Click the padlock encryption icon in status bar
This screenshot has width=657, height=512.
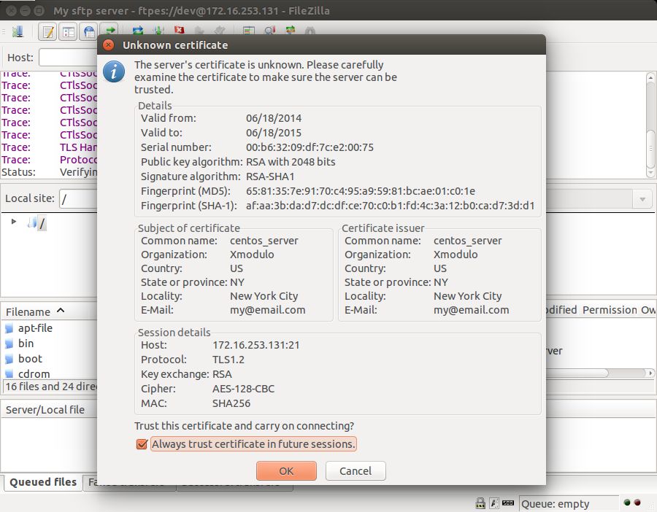480,503
